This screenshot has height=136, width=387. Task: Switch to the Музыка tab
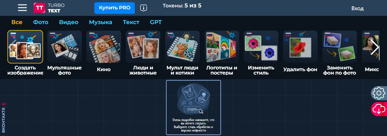click(101, 22)
